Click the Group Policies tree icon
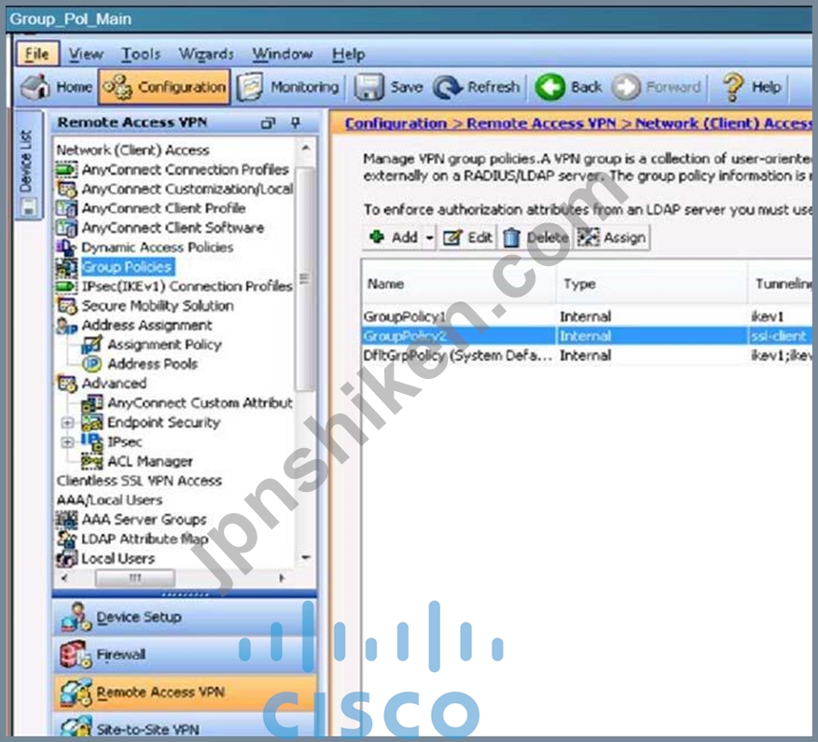818x742 pixels. pos(66,267)
